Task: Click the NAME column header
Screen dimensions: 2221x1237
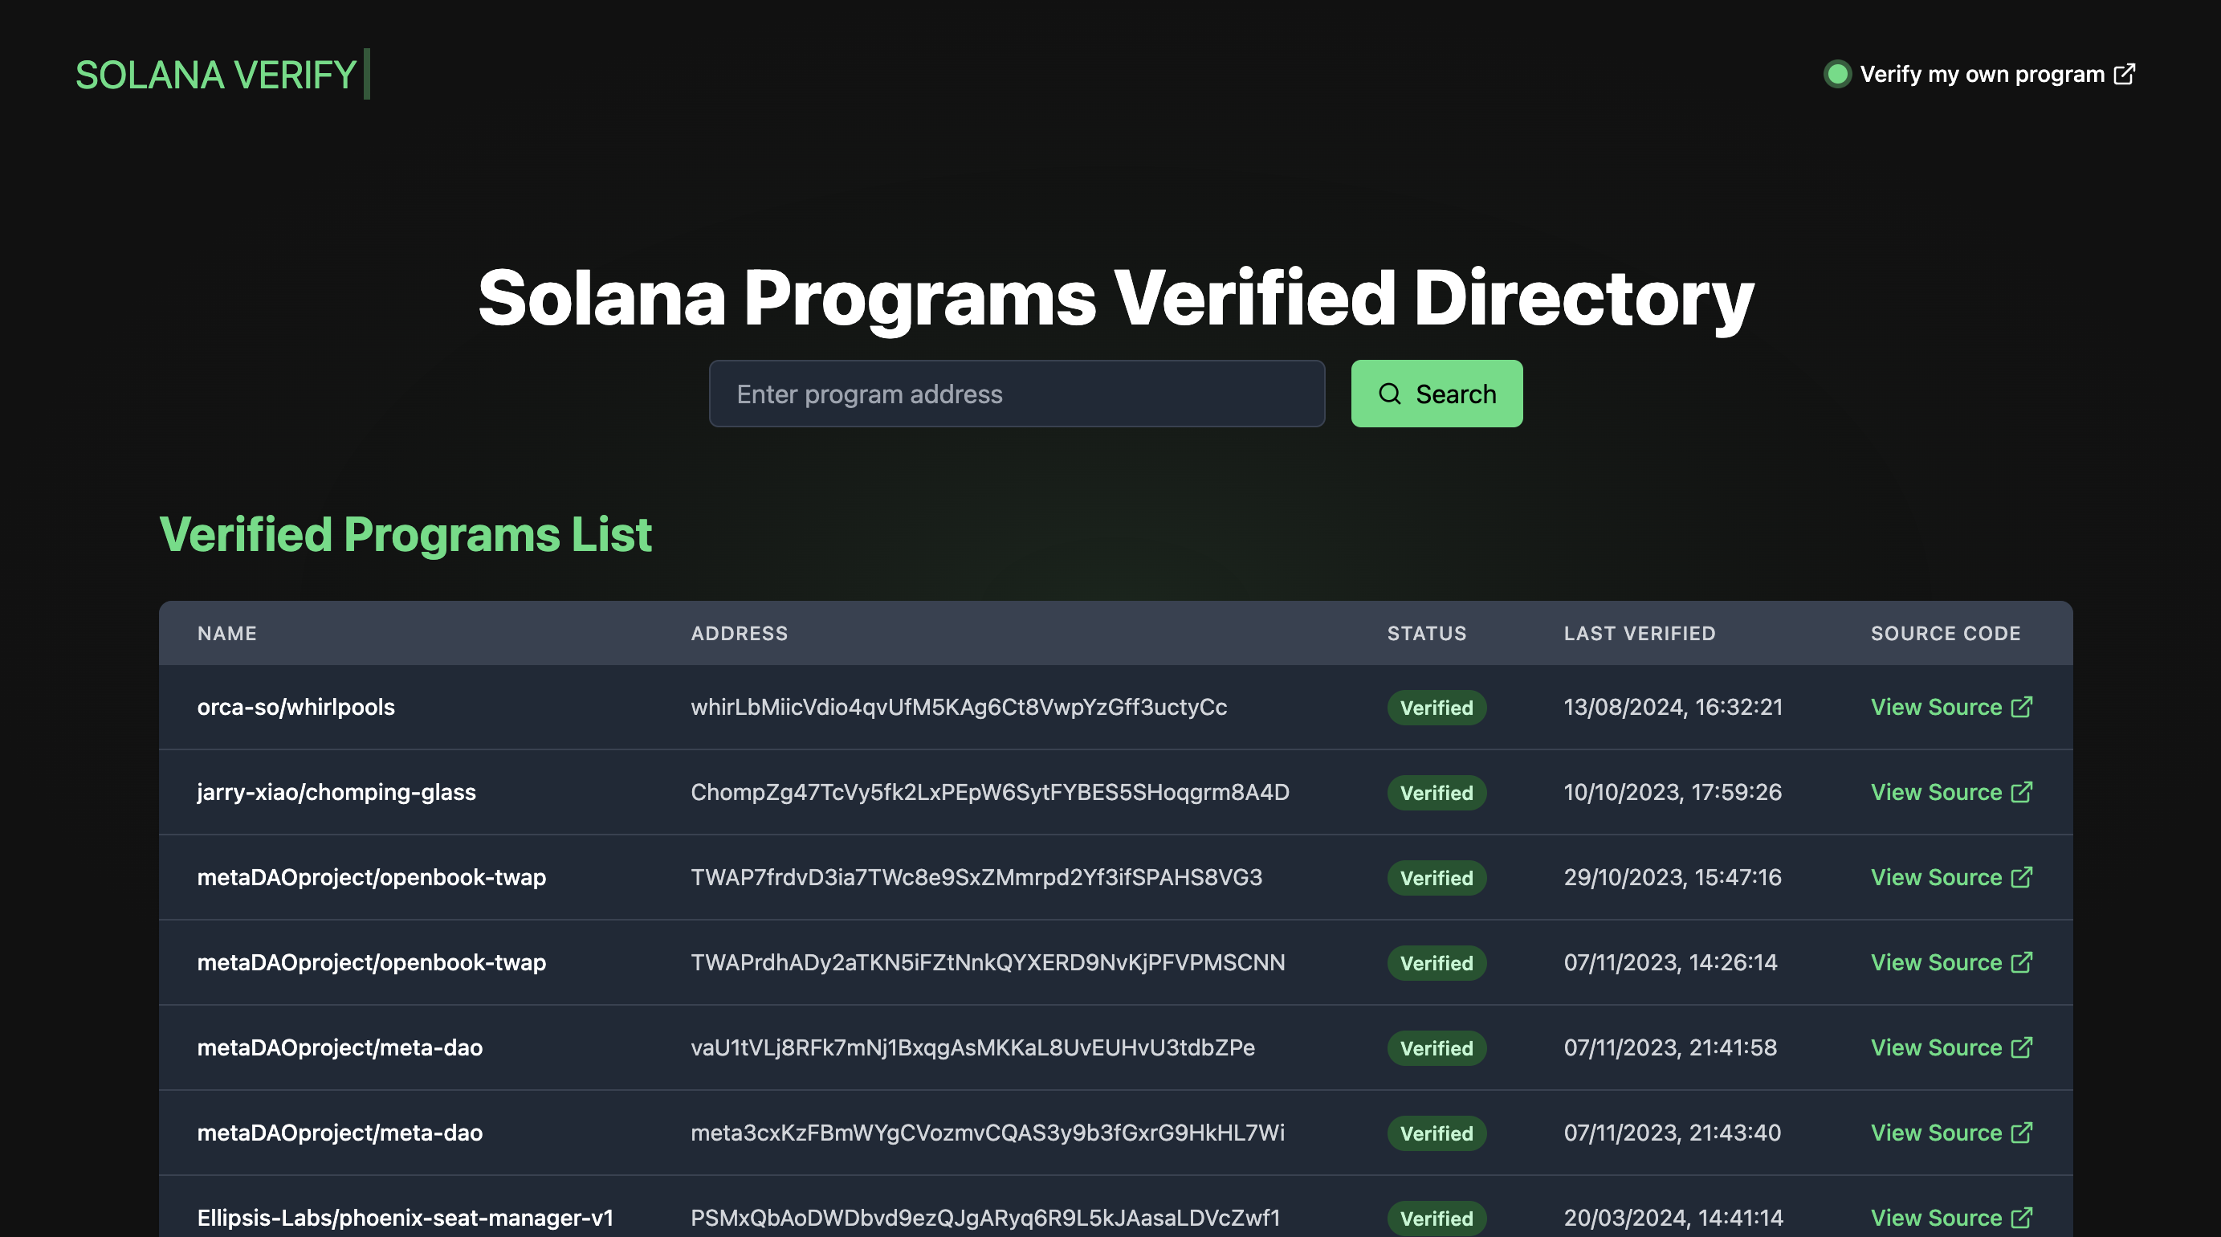Action: click(226, 632)
